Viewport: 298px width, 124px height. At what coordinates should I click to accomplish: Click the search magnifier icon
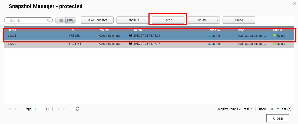pos(48,20)
